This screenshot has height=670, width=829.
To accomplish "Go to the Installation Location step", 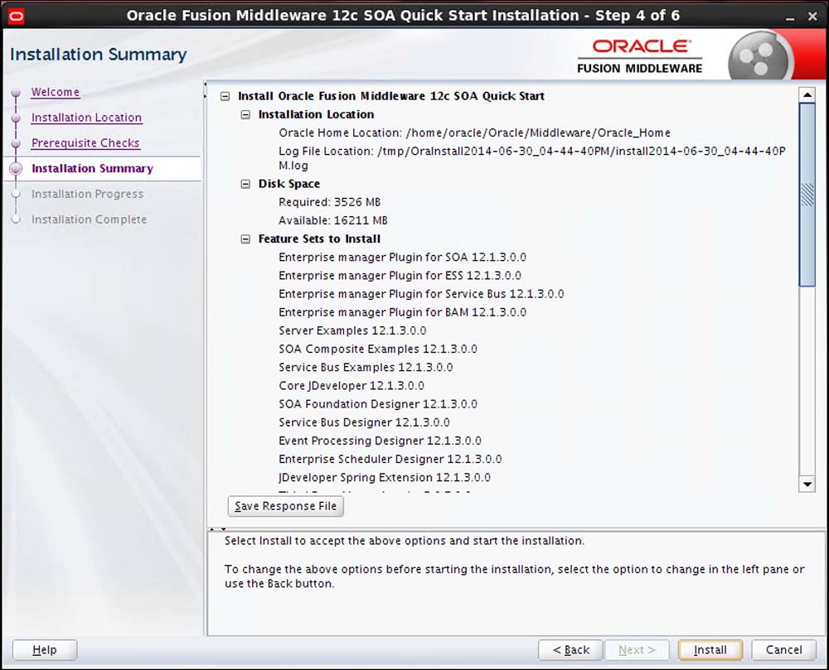I will 87,118.
